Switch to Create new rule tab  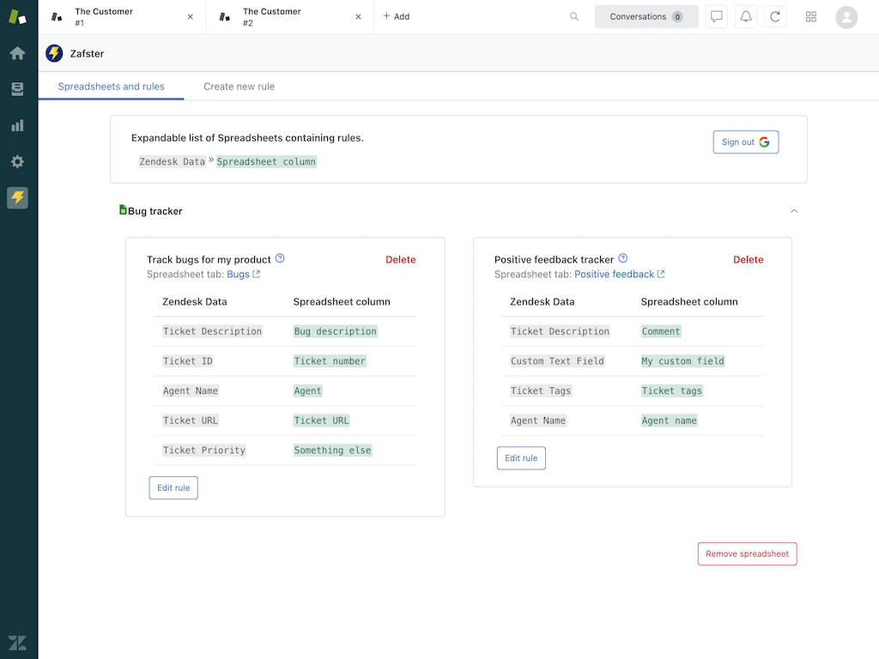pyautogui.click(x=239, y=87)
